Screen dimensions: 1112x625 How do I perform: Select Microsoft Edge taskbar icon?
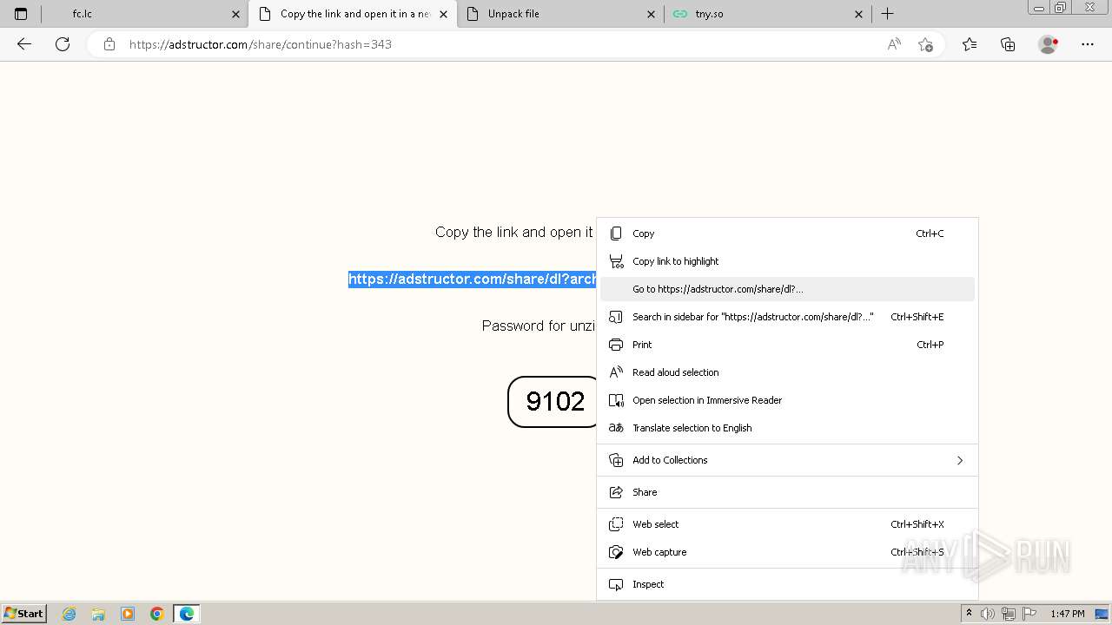(x=187, y=614)
